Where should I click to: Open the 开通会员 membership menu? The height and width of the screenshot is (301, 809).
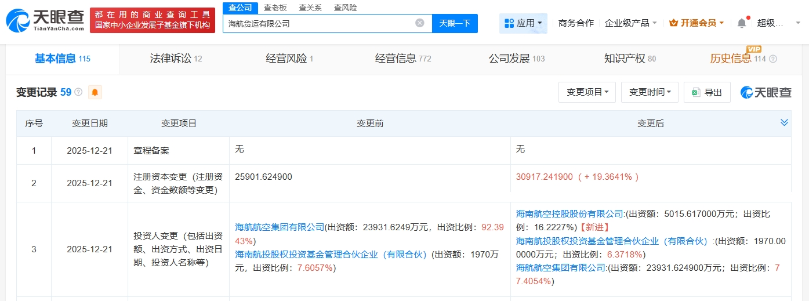click(696, 23)
